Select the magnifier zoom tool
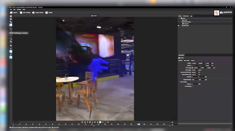Image resolution: width=235 pixels, height=131 pixels. [11, 39]
